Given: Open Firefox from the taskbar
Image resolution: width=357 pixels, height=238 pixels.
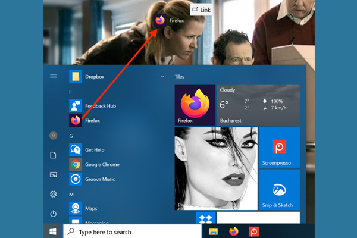Looking at the screenshot, I should pyautogui.click(x=234, y=231).
